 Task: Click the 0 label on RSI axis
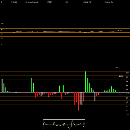click(1, 44)
